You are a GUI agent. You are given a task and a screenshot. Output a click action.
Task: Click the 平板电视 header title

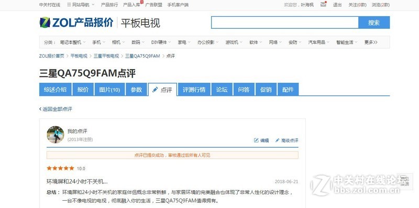(x=140, y=23)
